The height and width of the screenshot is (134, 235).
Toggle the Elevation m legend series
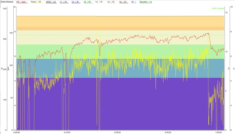pos(146,2)
